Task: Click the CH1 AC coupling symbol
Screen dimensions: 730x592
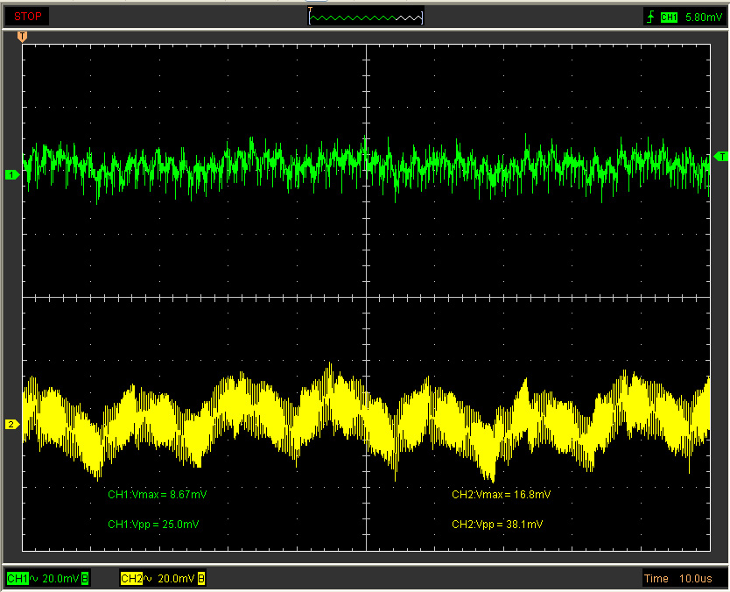Action: pos(34,579)
